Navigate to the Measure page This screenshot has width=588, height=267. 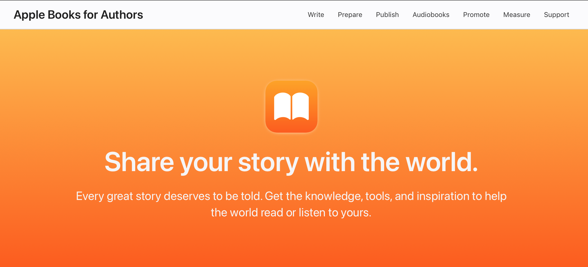point(517,15)
